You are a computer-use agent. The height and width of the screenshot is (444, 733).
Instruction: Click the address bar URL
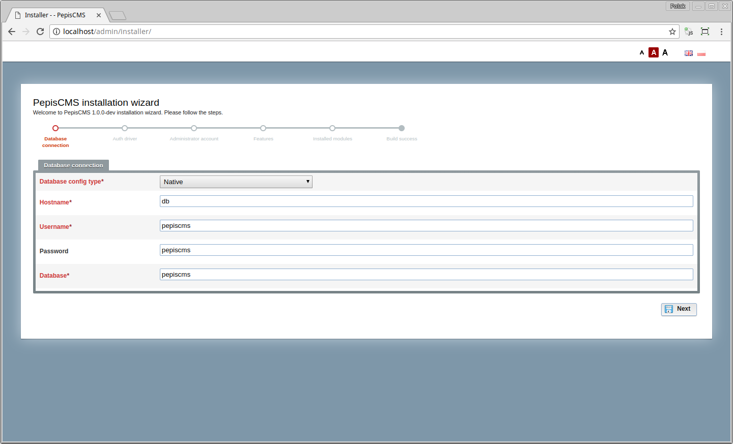[x=107, y=32]
